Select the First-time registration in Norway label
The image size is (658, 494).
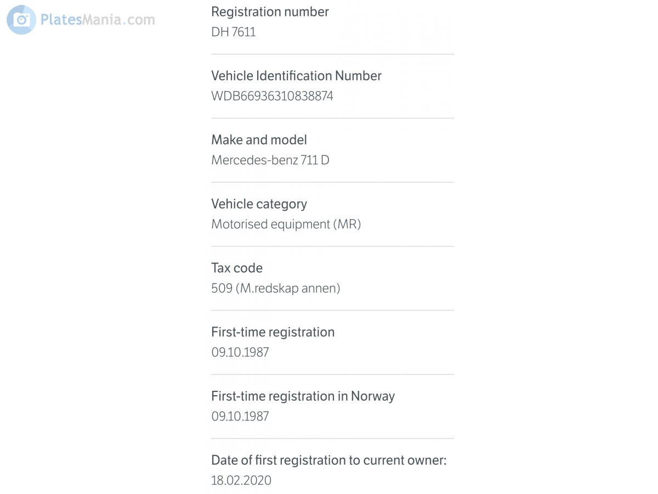point(303,396)
